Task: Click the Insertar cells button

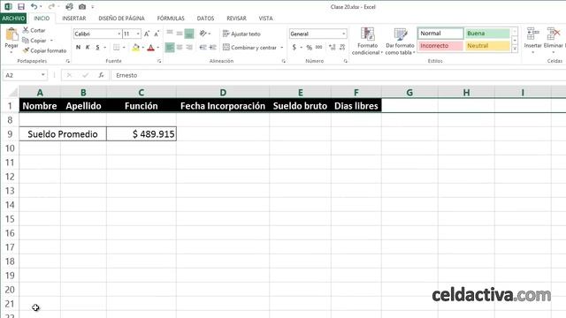Action: pos(532,41)
